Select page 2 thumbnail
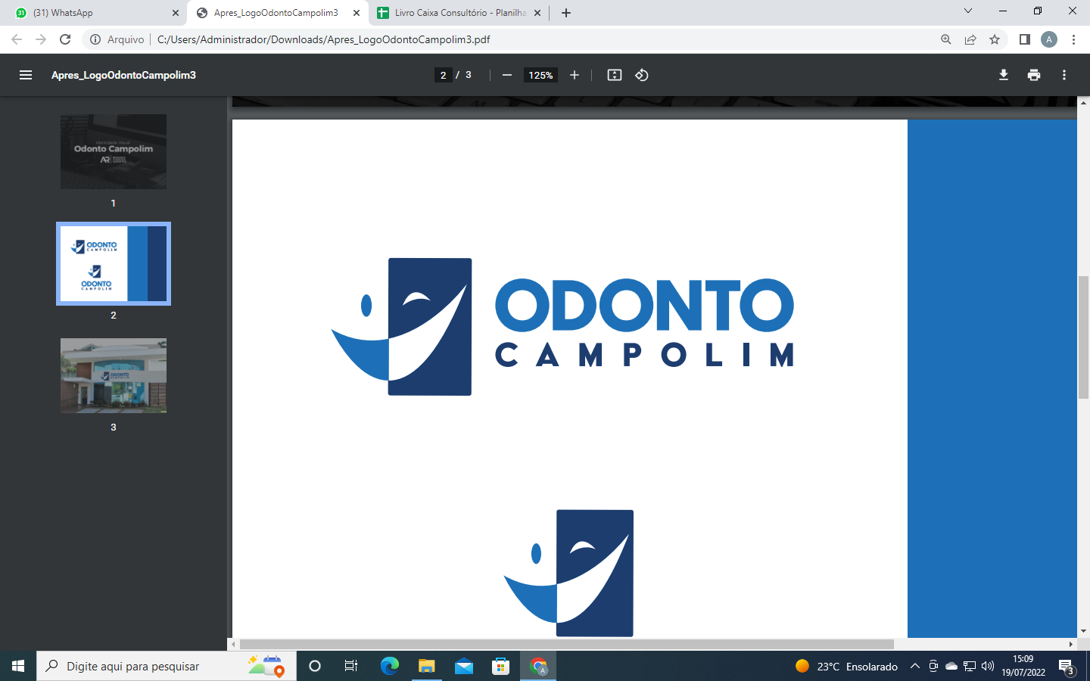Image resolution: width=1090 pixels, height=681 pixels. click(114, 263)
